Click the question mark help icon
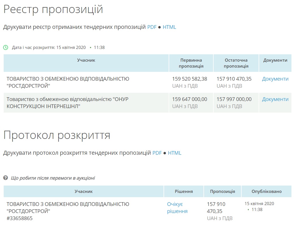The image size is (294, 226). tap(6, 178)
